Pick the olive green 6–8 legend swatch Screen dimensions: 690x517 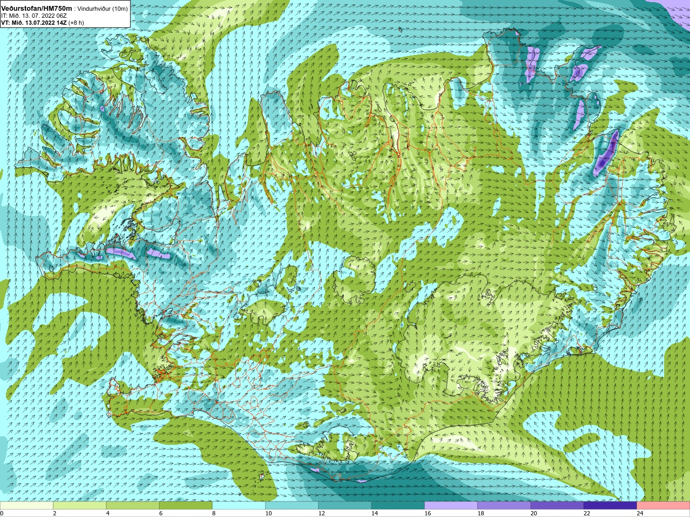(x=186, y=506)
